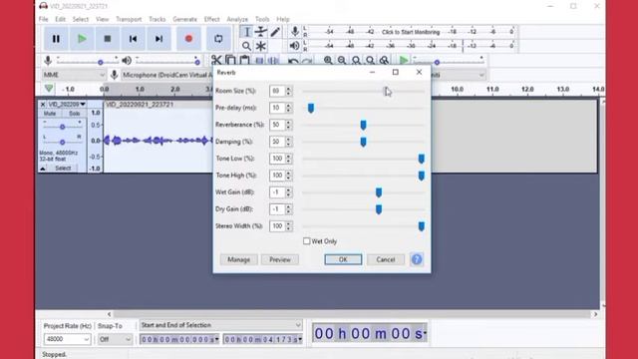Click the Damping slider handle
Screen dimensions: 638x359
coord(363,142)
